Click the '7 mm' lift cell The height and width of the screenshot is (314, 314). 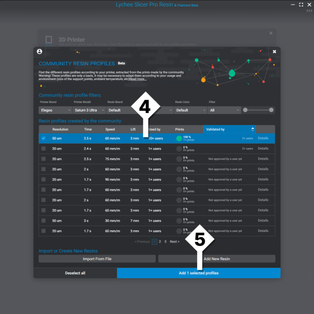click(135, 221)
